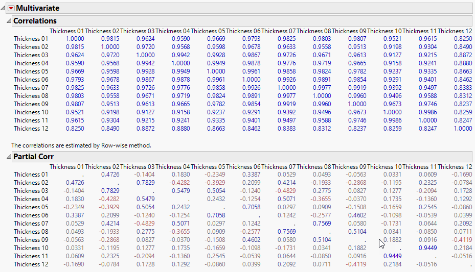The height and width of the screenshot is (272, 475).
Task: Click Thickness 12 row label in Correlations table
Action: [31, 129]
